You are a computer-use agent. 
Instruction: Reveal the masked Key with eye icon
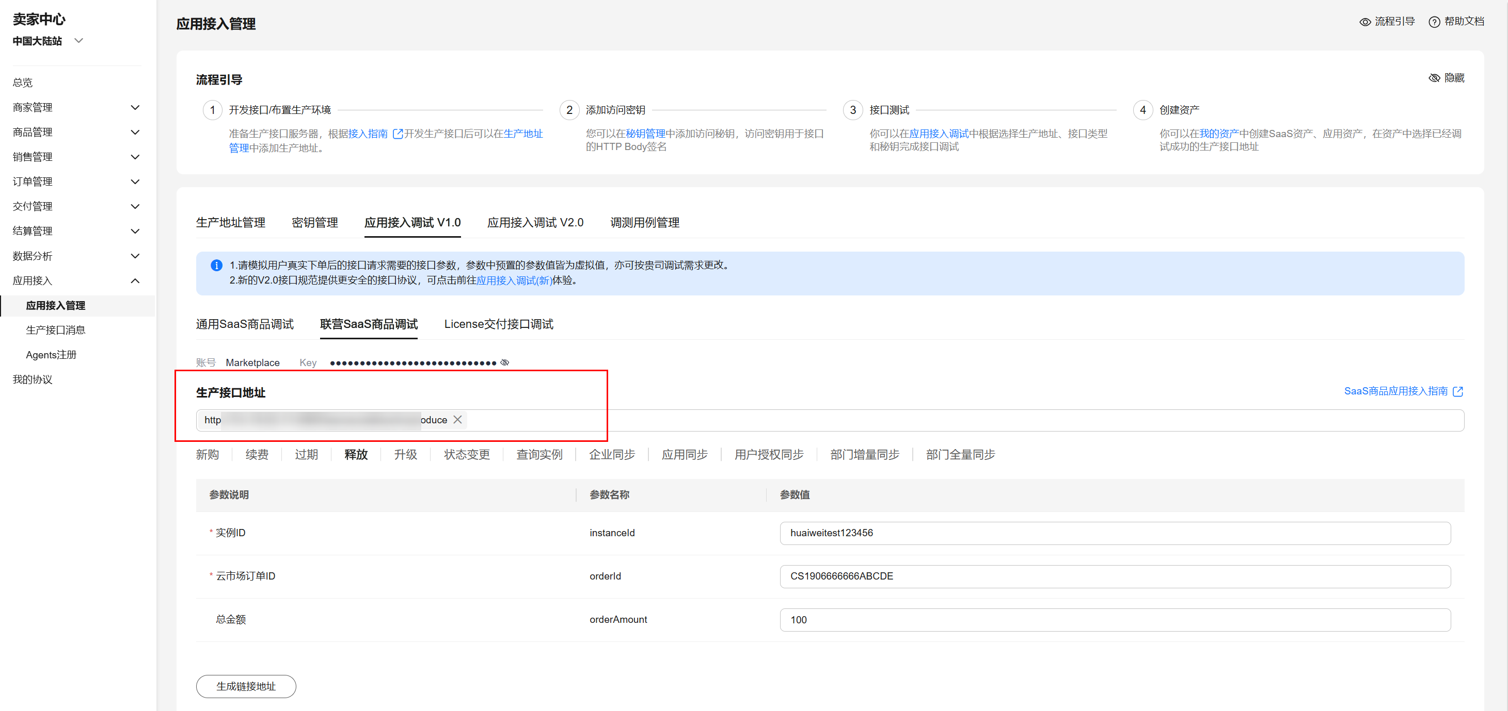[504, 362]
